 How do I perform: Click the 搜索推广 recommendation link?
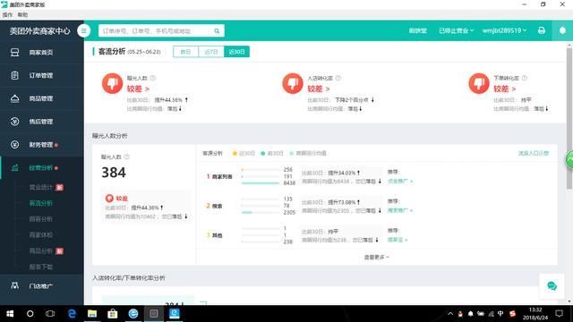400,210
